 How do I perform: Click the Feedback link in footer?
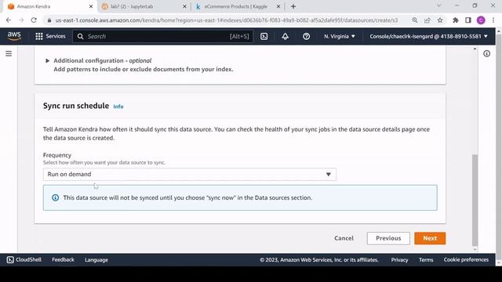coord(63,259)
